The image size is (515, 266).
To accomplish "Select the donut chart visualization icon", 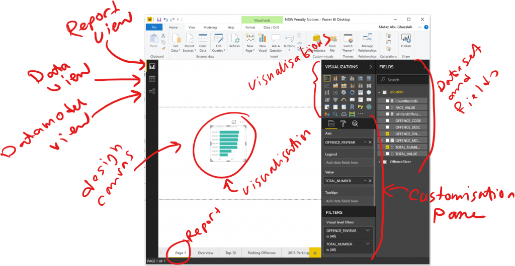I will click(x=352, y=92).
